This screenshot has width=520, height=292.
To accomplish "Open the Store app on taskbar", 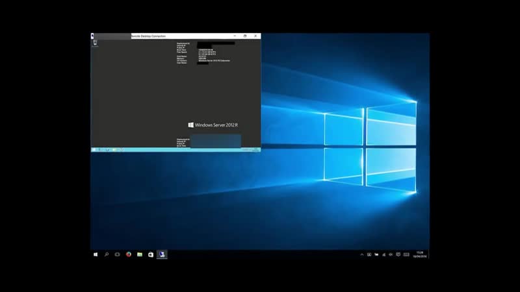I will (151, 254).
